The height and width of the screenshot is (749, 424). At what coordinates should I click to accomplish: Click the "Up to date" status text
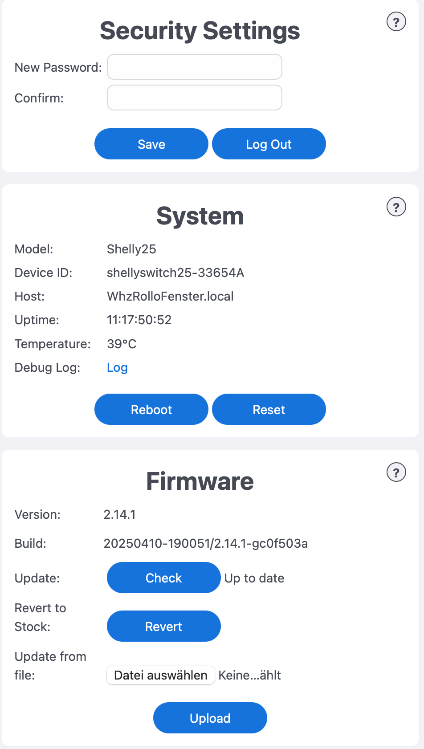tap(254, 578)
